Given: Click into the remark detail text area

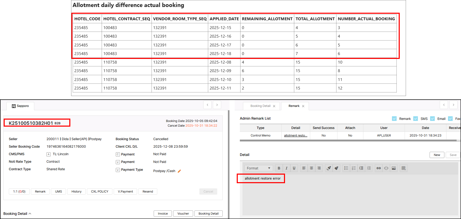Looking at the screenshot, I should [350, 197].
